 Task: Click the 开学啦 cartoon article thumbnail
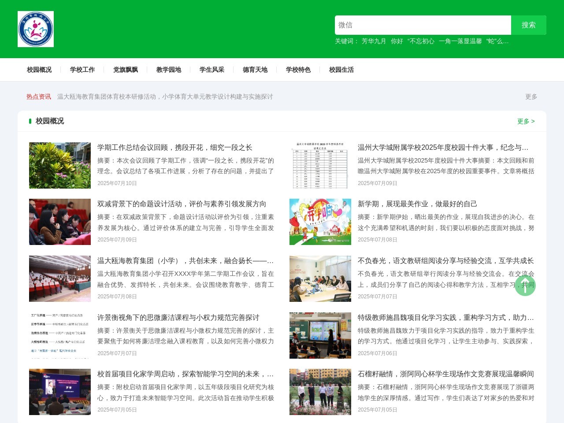click(x=320, y=222)
